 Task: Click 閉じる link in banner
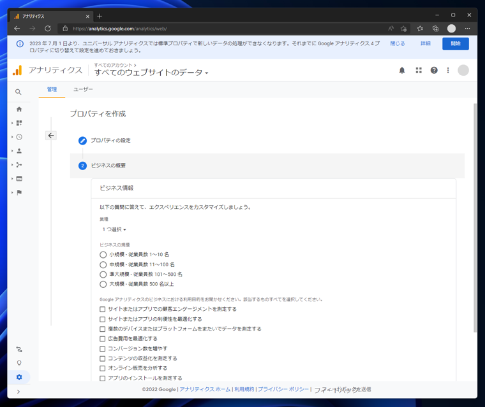[398, 43]
